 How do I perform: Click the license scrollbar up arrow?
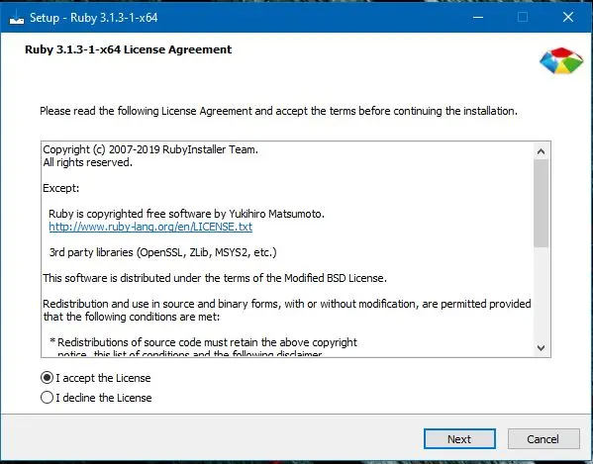click(542, 152)
